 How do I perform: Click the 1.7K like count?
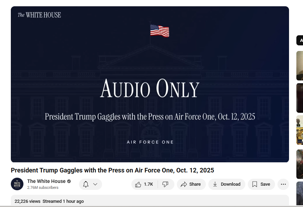click(149, 184)
